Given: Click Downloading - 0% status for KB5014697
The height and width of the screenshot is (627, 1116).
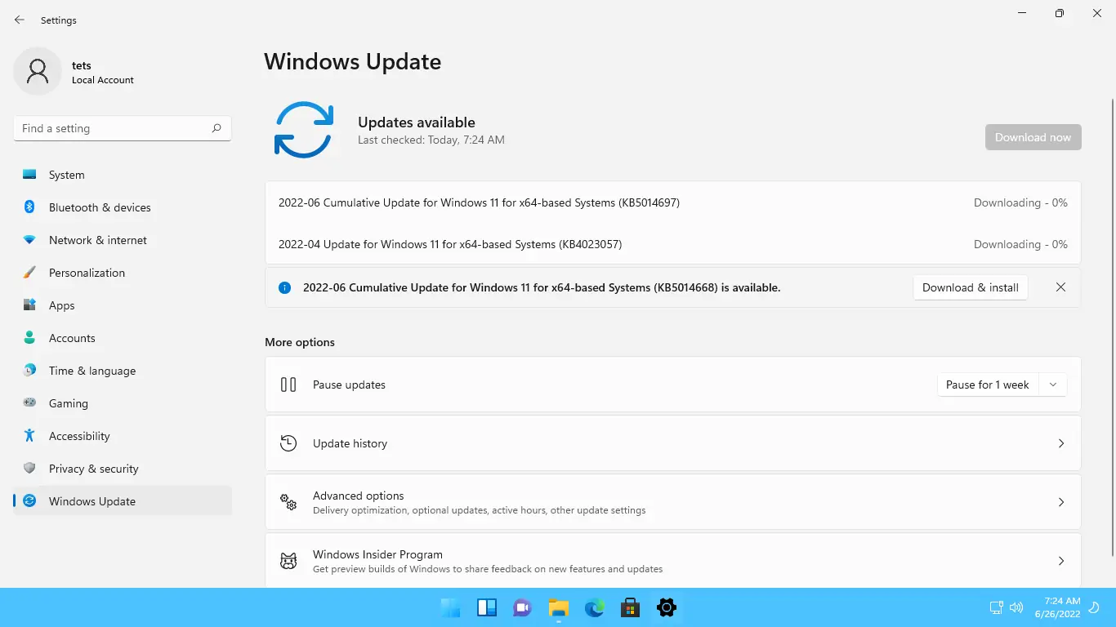Looking at the screenshot, I should click(x=1020, y=202).
